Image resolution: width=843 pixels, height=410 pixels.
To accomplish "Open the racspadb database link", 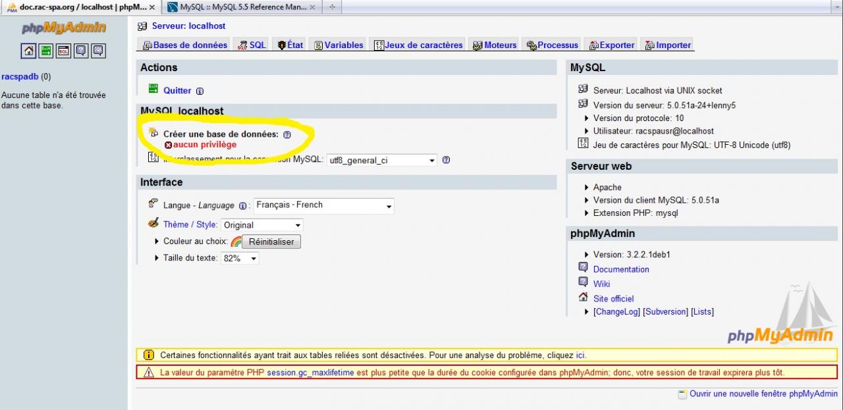I will tap(20, 76).
